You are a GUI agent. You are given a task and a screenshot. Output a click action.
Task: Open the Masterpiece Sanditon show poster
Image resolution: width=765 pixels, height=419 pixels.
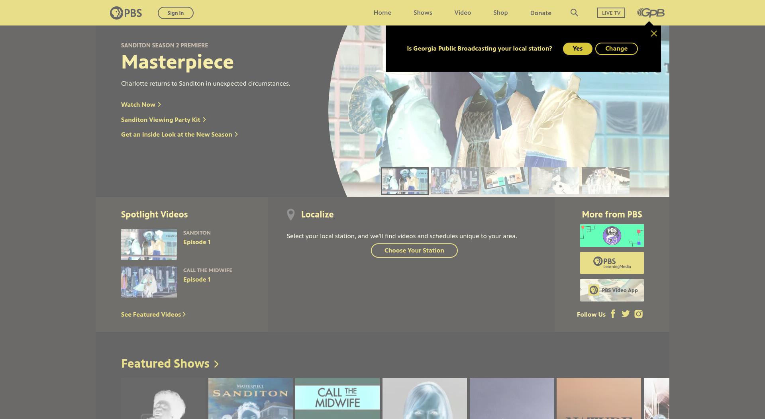pos(251,398)
